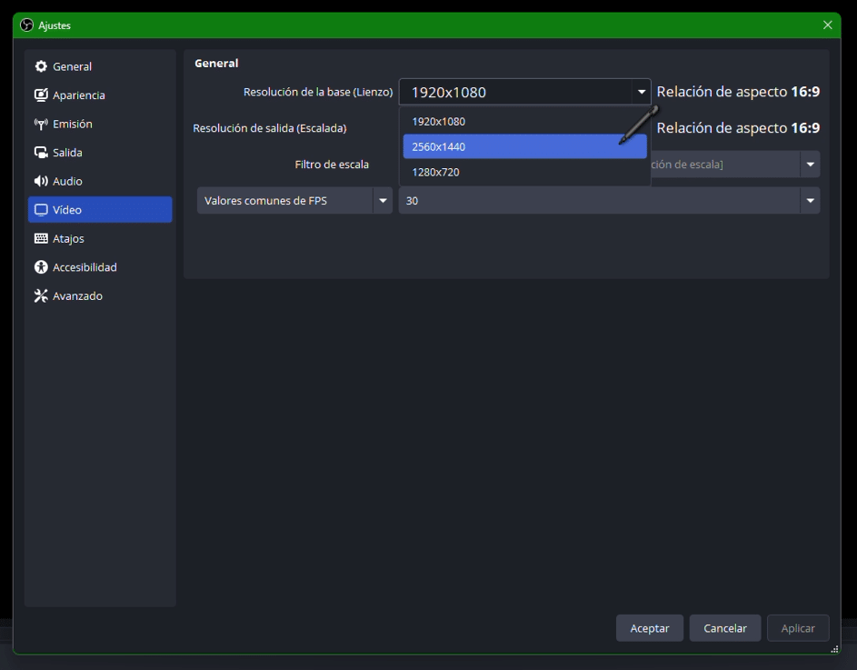Expand the FPS value 30 dropdown
857x670 pixels.
coord(809,201)
